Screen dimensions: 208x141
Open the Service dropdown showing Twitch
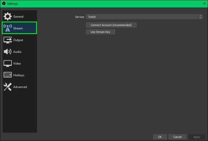point(144,17)
